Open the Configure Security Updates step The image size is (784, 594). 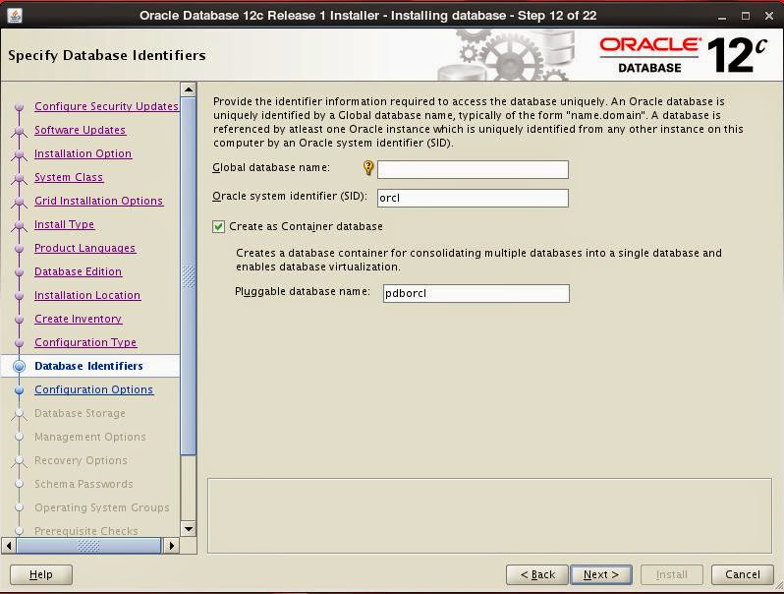click(106, 106)
